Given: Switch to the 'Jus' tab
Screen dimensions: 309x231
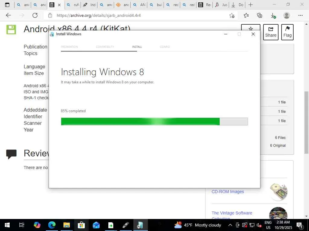Looking at the screenshot, I should [221, 5].
